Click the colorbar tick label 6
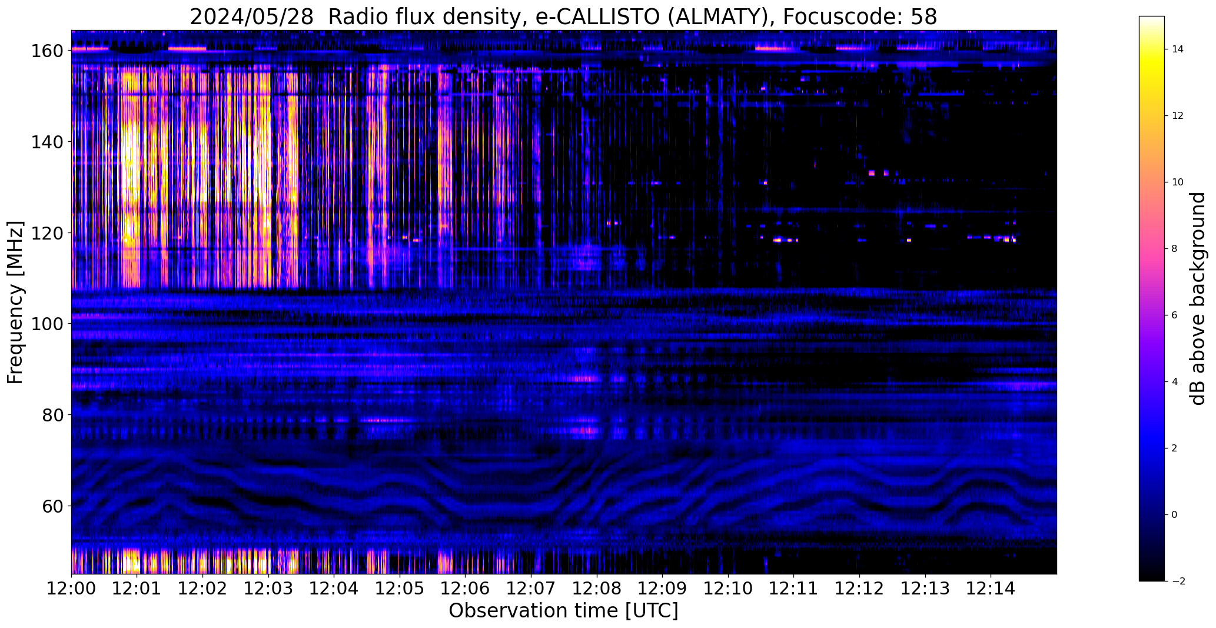 click(x=1175, y=315)
